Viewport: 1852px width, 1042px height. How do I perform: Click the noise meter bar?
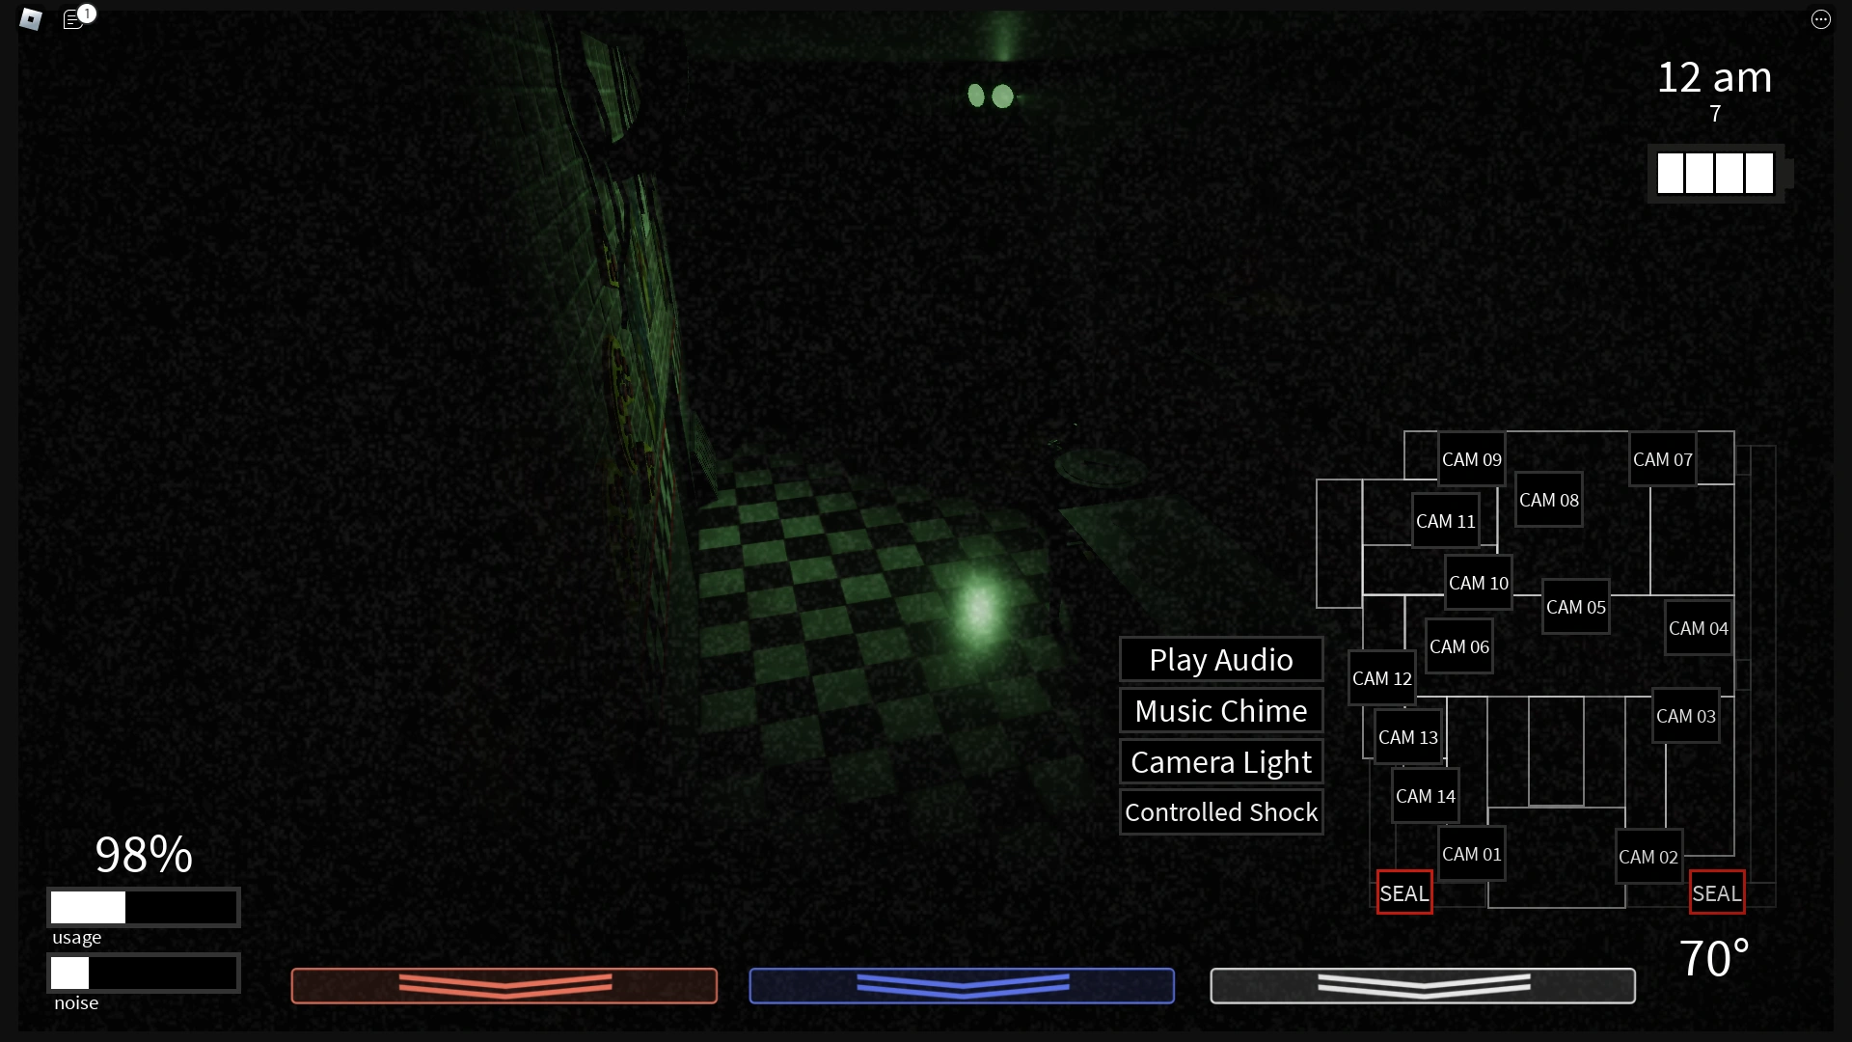pos(144,973)
